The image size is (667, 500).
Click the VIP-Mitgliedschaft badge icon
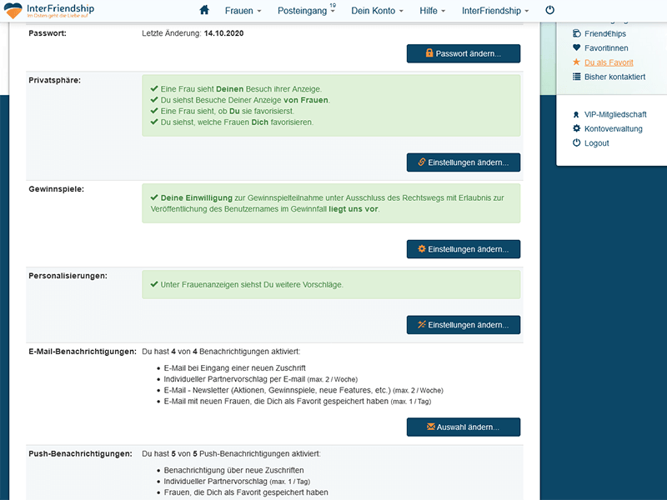click(576, 115)
